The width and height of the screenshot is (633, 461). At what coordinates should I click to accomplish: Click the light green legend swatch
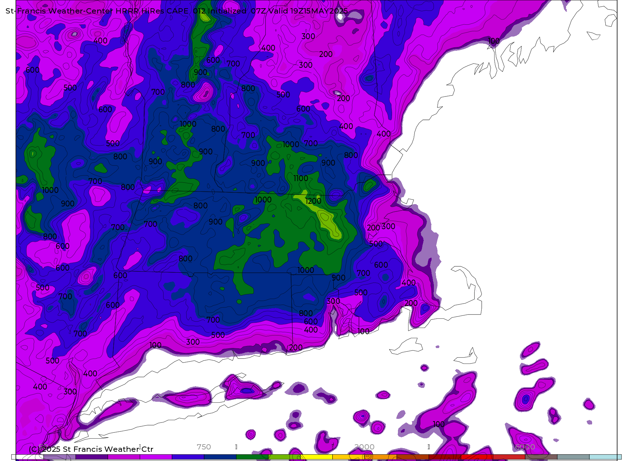coord(285,457)
